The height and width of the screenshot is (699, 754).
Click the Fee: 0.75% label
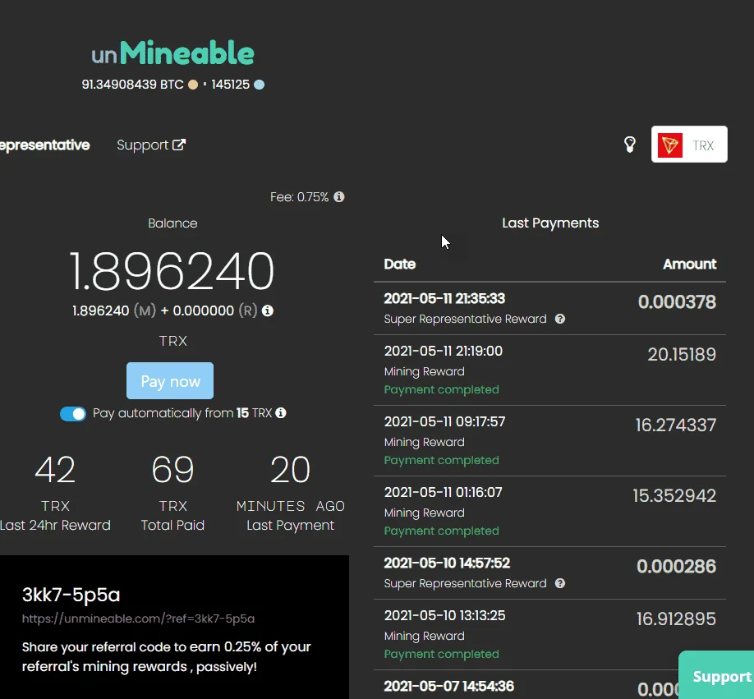299,197
